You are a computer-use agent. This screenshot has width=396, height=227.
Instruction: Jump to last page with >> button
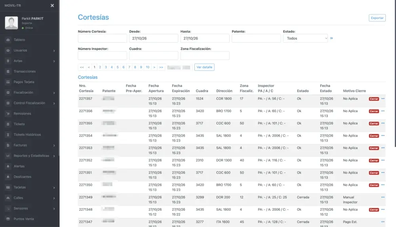click(x=161, y=67)
